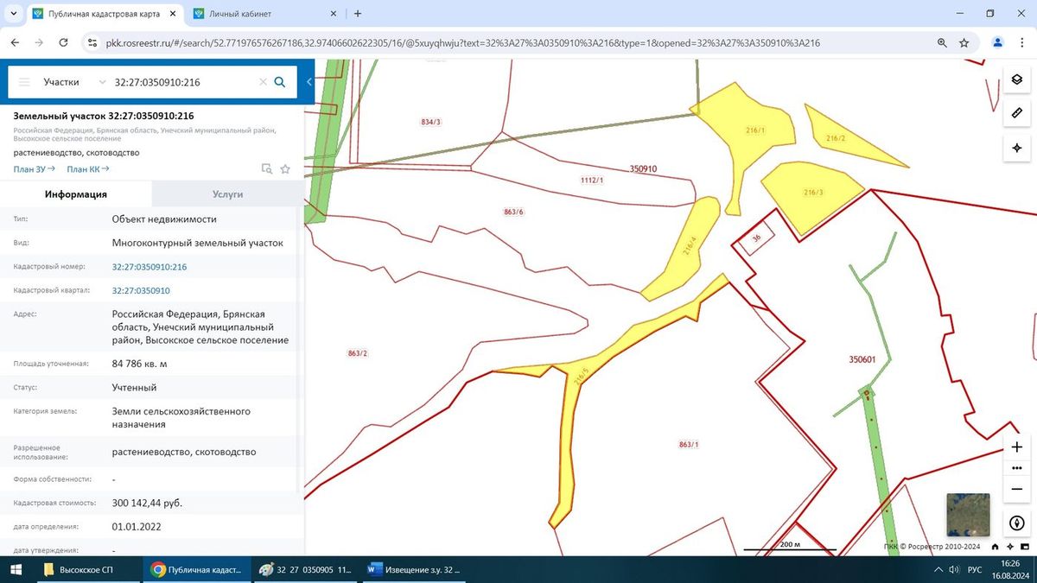Viewport: 1037px width, 583px height.
Task: Open the three-dots zoom options button
Action: point(1017,468)
